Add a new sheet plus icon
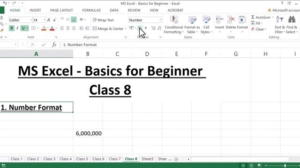The width and height of the screenshot is (300, 168). tap(176, 159)
